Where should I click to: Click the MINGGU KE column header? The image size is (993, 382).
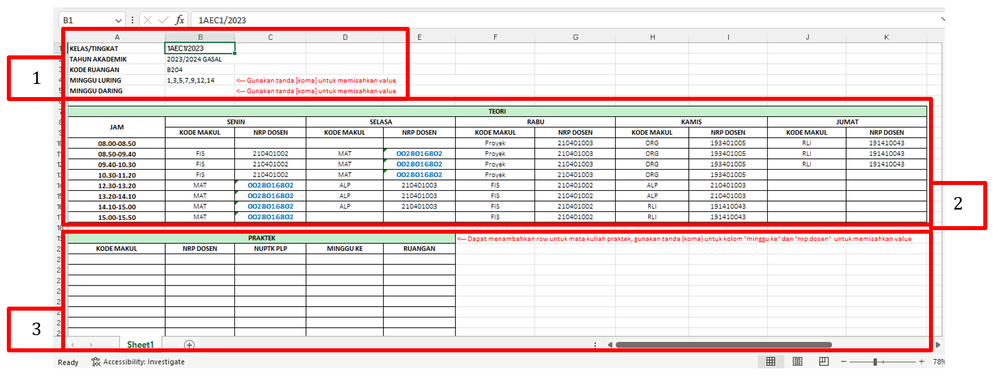point(345,248)
